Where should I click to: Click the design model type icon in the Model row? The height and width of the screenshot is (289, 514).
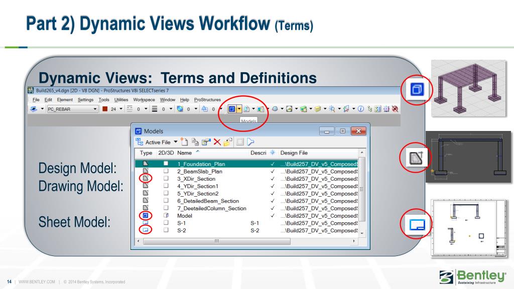[146, 215]
